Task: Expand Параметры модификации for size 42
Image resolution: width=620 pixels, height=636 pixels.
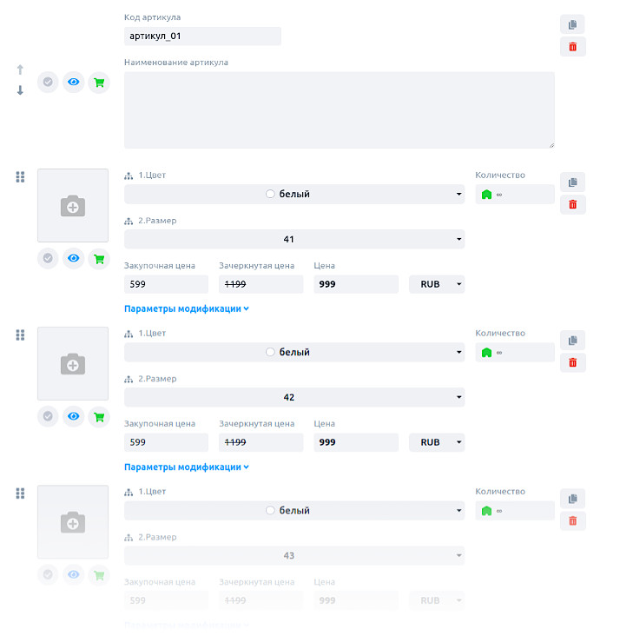Action: 187,467
